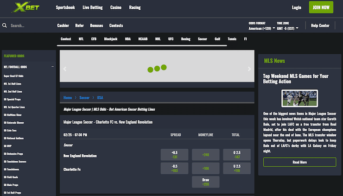Click the XBet logo

pyautogui.click(x=26, y=7)
